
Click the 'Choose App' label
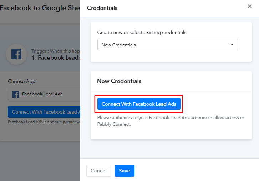click(22, 81)
